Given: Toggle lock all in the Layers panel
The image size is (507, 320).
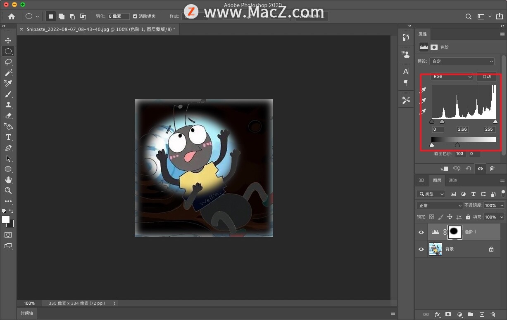Looking at the screenshot, I should click(468, 217).
